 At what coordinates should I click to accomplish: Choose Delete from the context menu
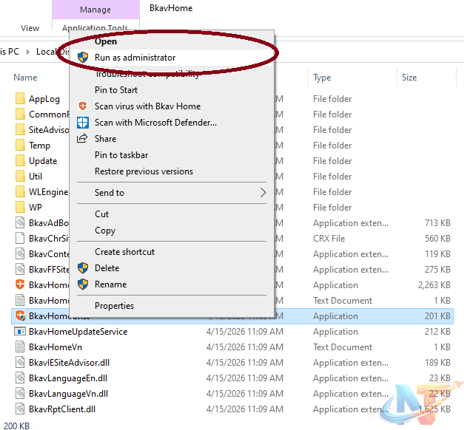point(107,268)
